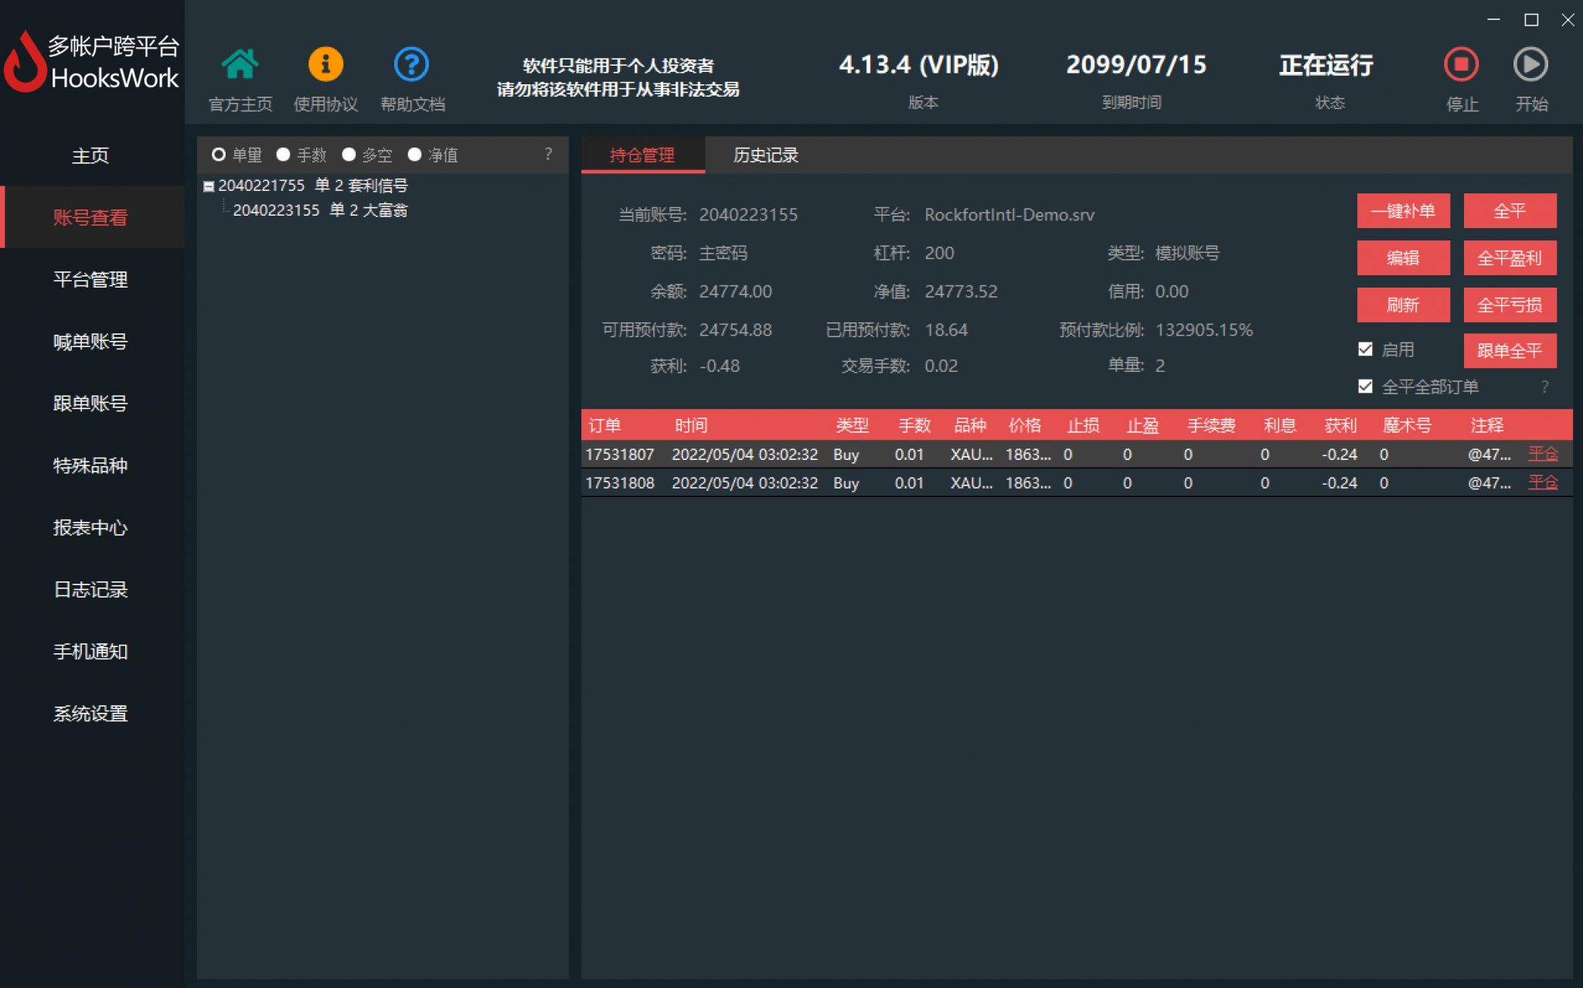Click 平仓 on order 17531807
This screenshot has height=988, width=1583.
(1543, 454)
